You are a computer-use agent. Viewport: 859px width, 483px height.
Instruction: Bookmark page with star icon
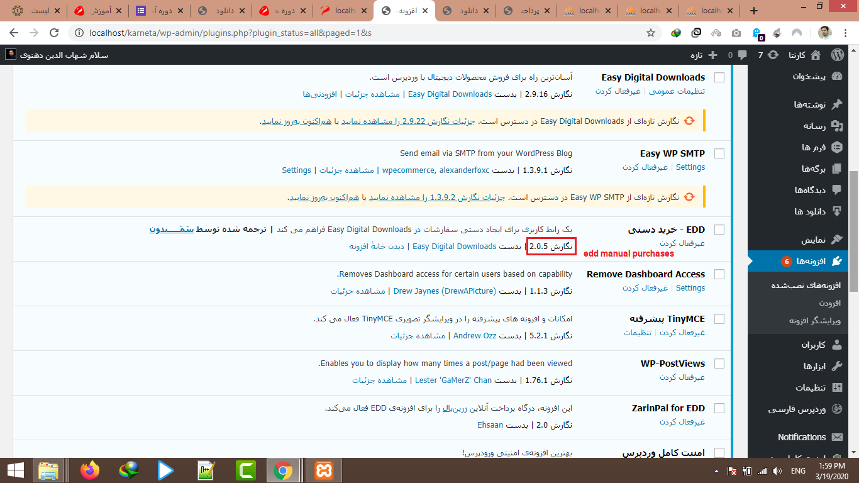pos(651,33)
